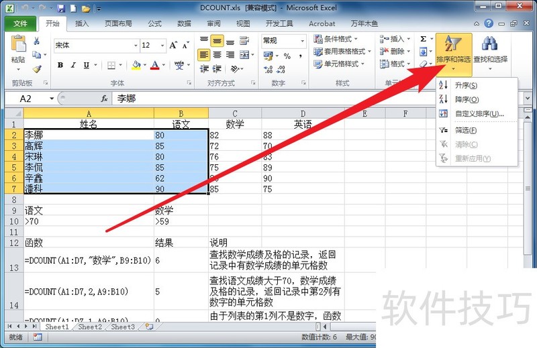Click the new document quick access icon
The image size is (537, 348).
(73, 8)
